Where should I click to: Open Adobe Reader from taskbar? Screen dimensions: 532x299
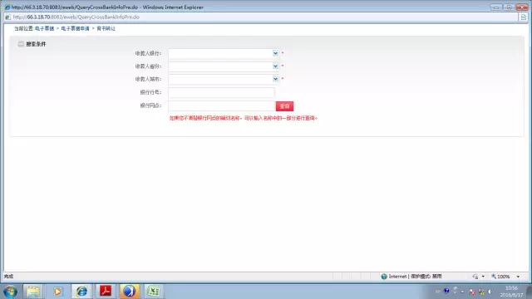point(106,291)
